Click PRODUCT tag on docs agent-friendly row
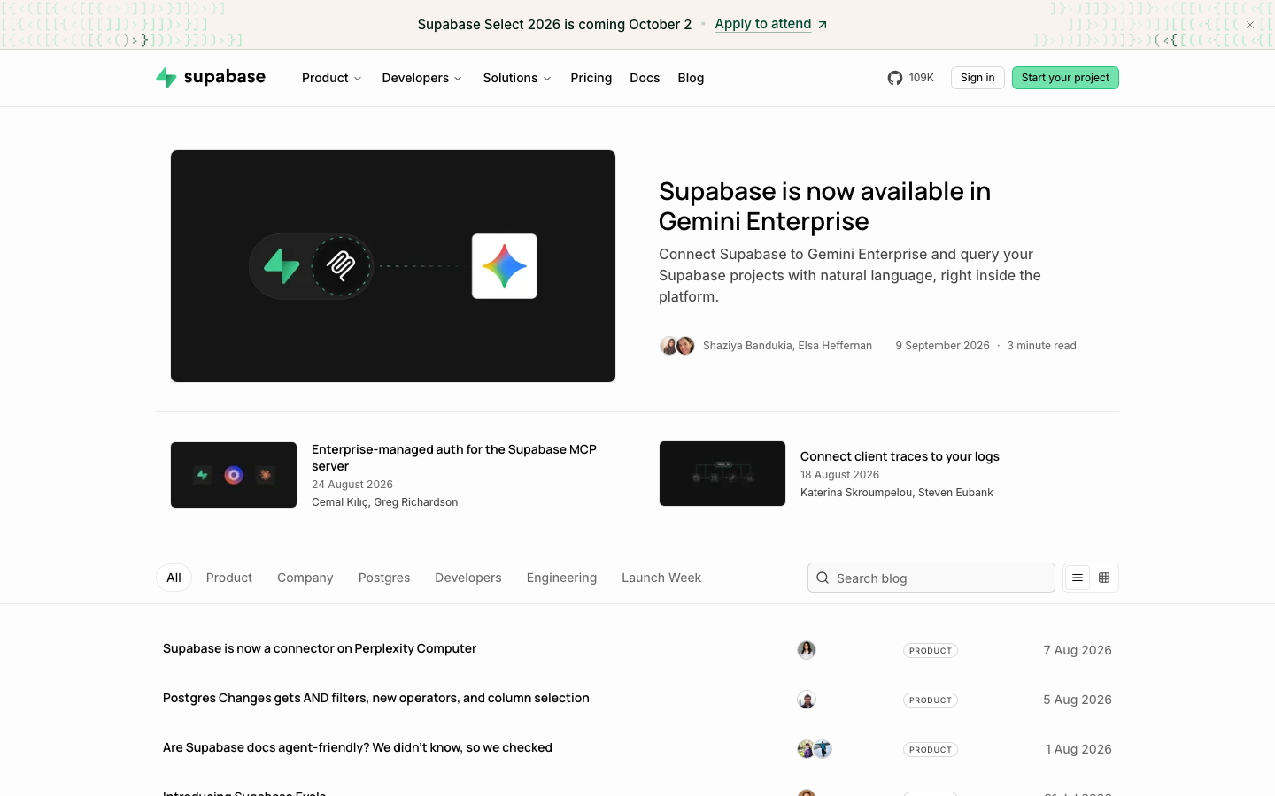This screenshot has height=796, width=1275. point(931,749)
